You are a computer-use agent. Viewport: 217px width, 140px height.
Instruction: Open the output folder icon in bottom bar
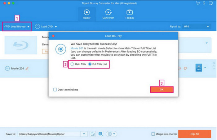(93, 134)
